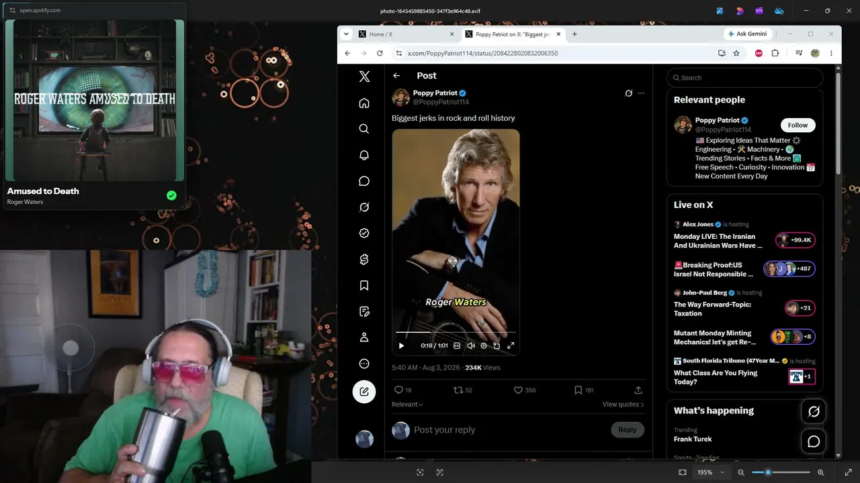Open the three-dot post options menu

pos(641,93)
